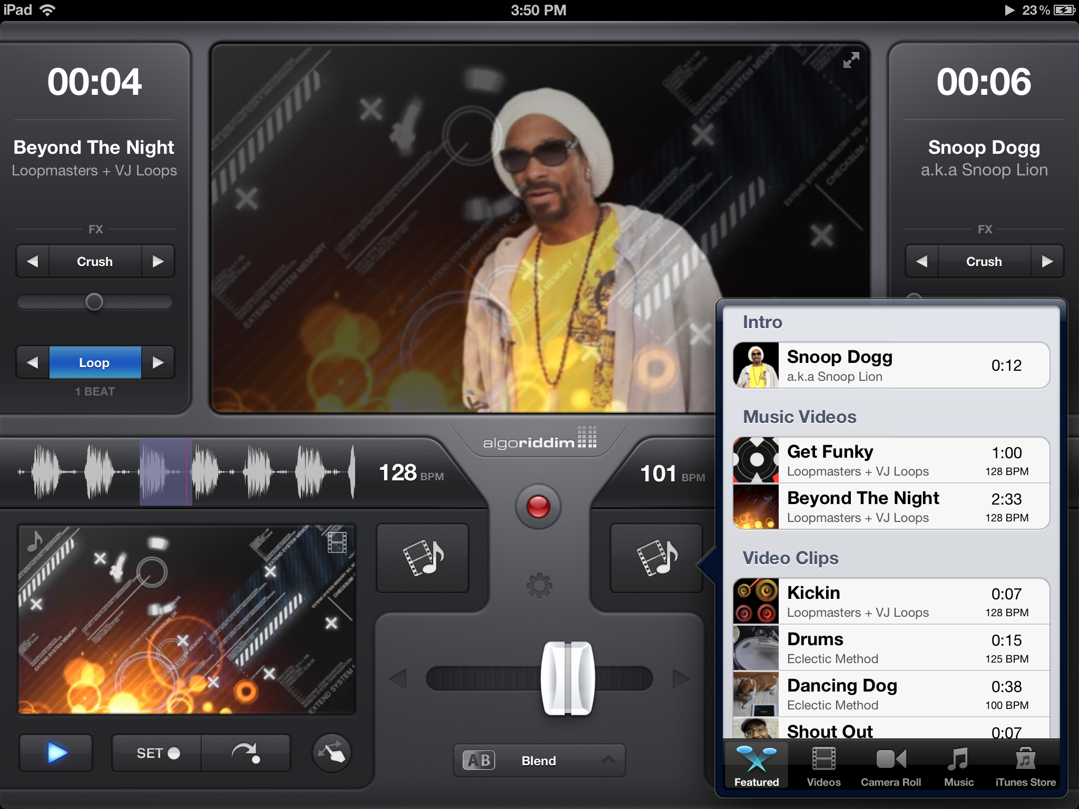Load Dancing Dog video clip
The image size is (1079, 809).
(891, 694)
